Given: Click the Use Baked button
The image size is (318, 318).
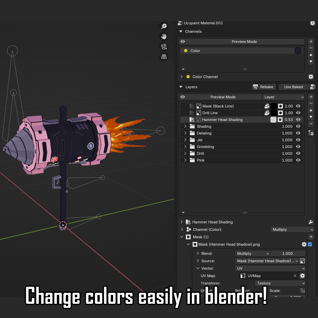Looking at the screenshot, I should [293, 87].
